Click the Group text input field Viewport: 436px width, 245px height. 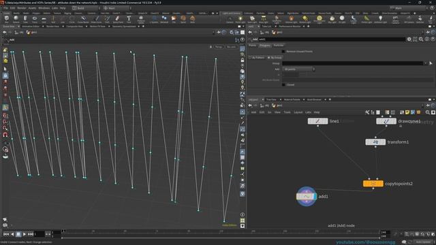353,63
